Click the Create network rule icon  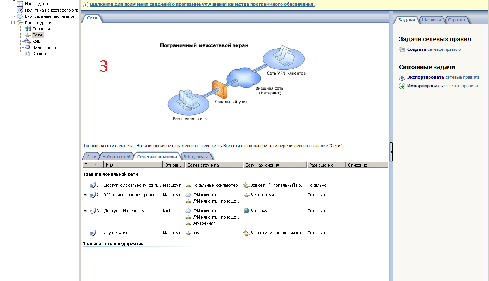click(x=402, y=50)
